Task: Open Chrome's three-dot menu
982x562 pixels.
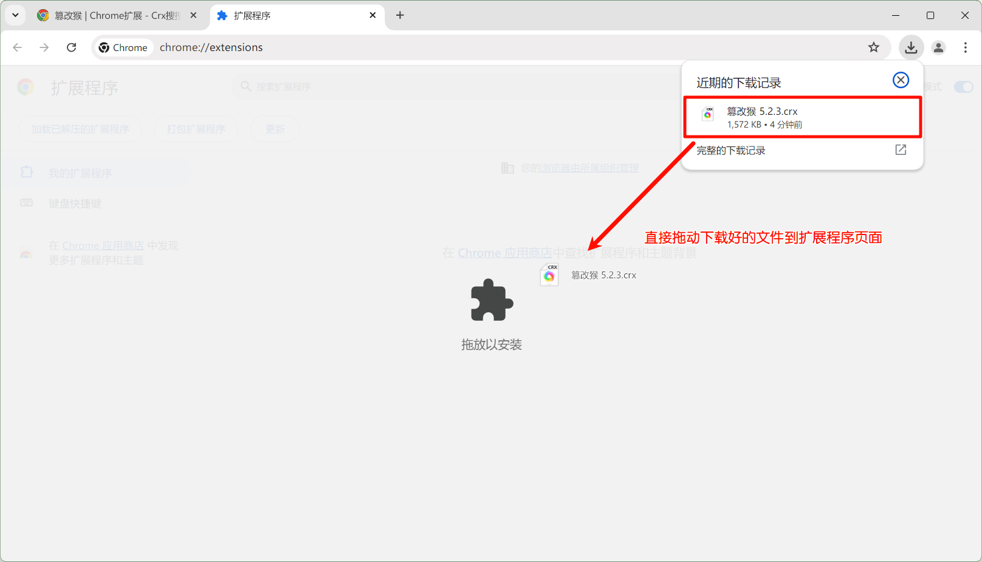Action: point(965,47)
